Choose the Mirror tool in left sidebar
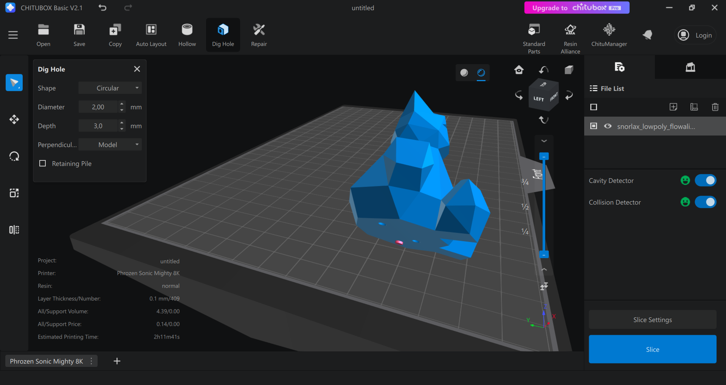 coord(14,230)
